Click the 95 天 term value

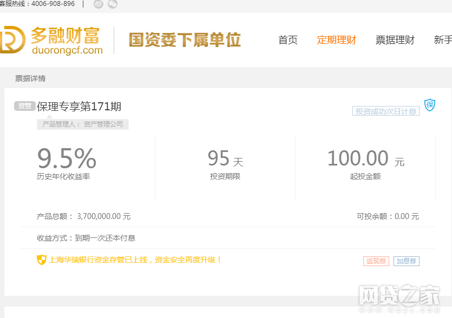click(225, 158)
